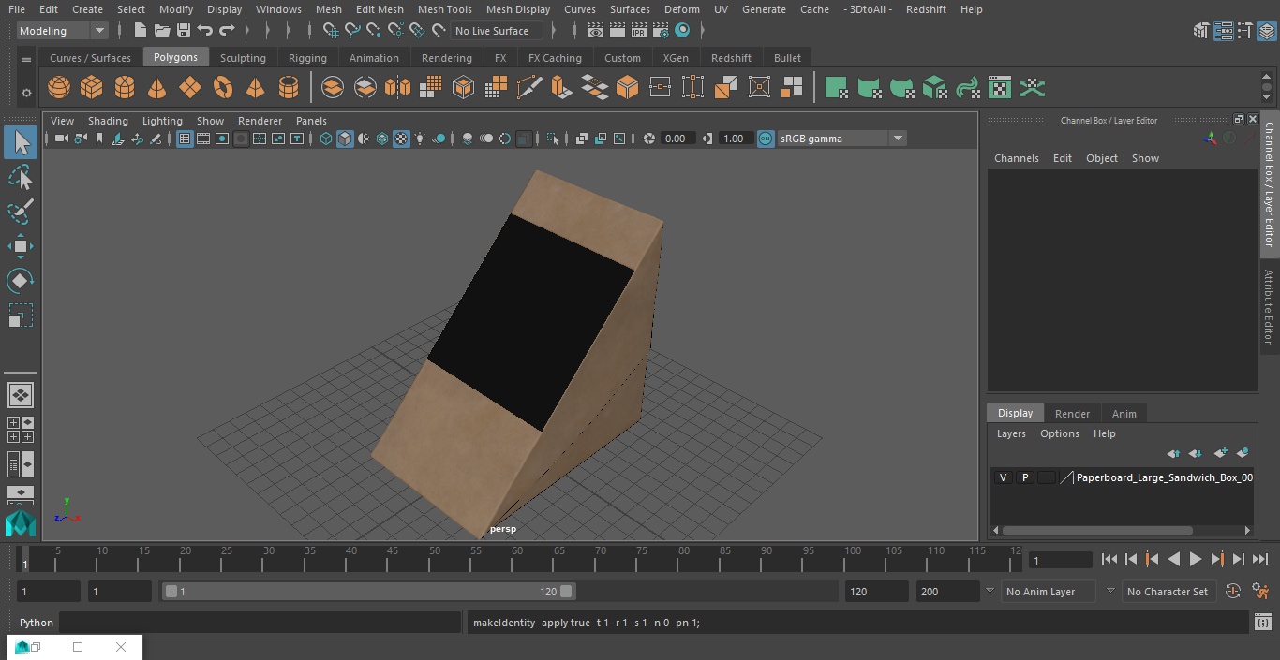Play animation forwards
1280x660 pixels.
tap(1195, 559)
